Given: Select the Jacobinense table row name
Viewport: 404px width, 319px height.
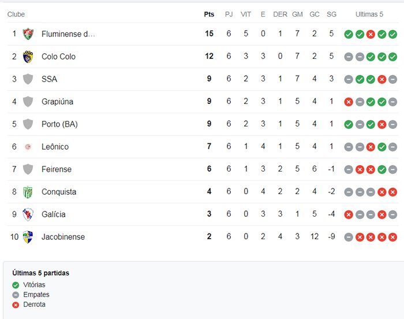Looking at the screenshot, I should pyautogui.click(x=63, y=237).
